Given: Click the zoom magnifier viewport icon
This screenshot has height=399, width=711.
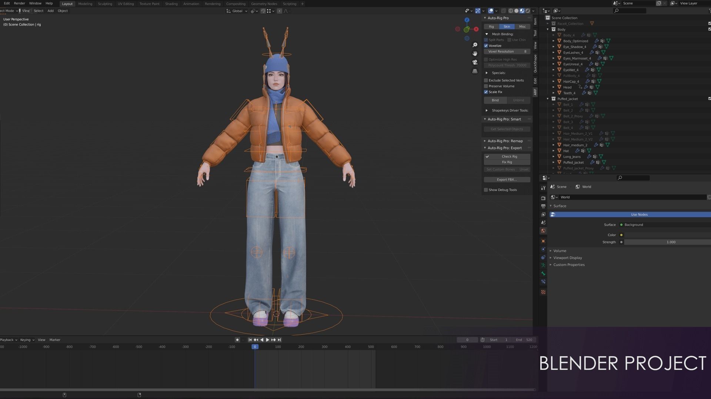Looking at the screenshot, I should 475,45.
